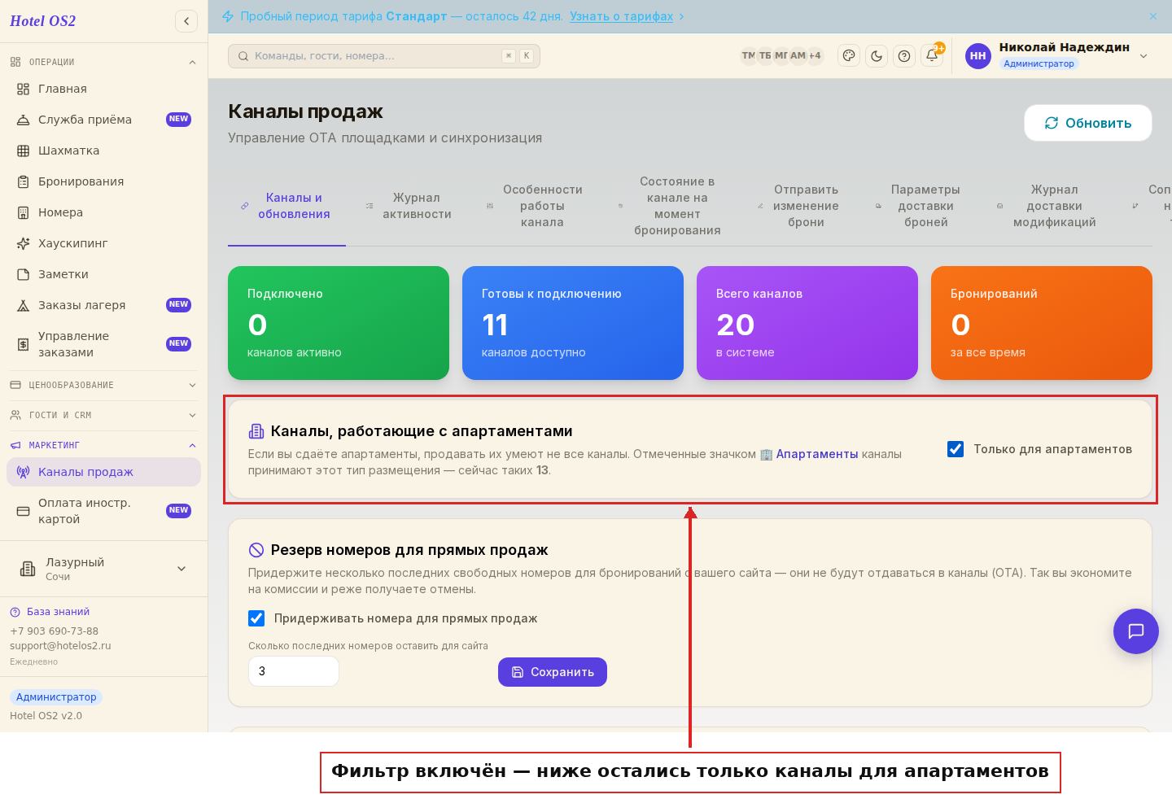Click the ТМ team avatar
1172x812 pixels.
click(x=748, y=56)
